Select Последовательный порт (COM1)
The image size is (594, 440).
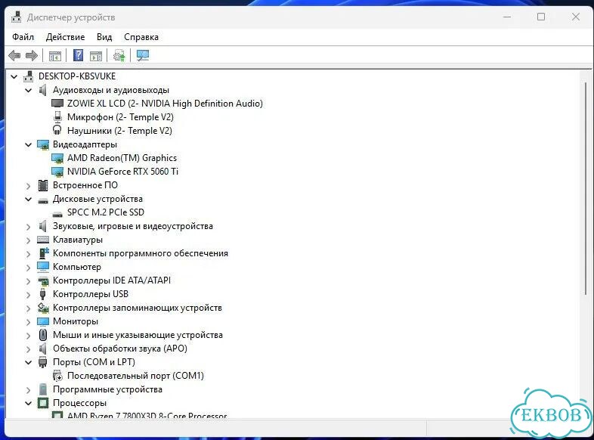pyautogui.click(x=135, y=376)
